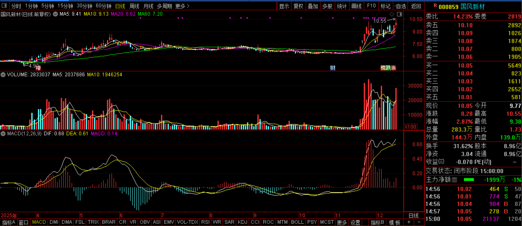The width and height of the screenshot is (522, 226).
Task: Zoom out chart with the minus button
Action: coord(419,222)
